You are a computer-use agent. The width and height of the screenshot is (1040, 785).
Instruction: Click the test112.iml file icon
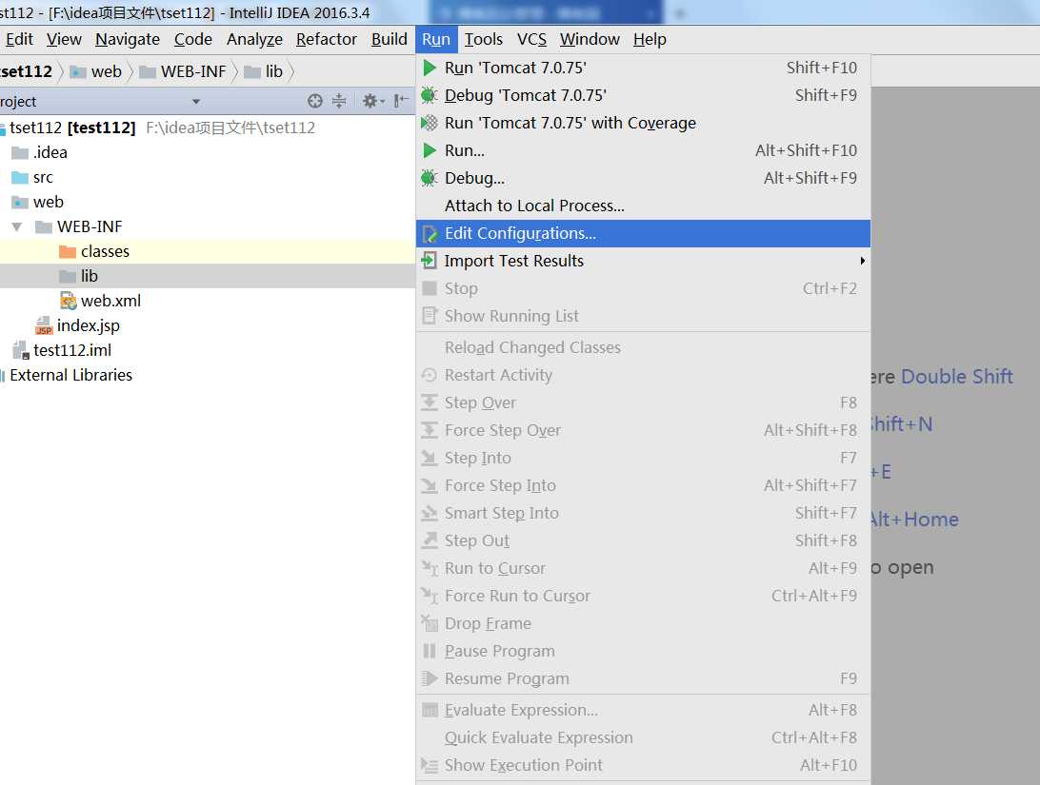21,350
